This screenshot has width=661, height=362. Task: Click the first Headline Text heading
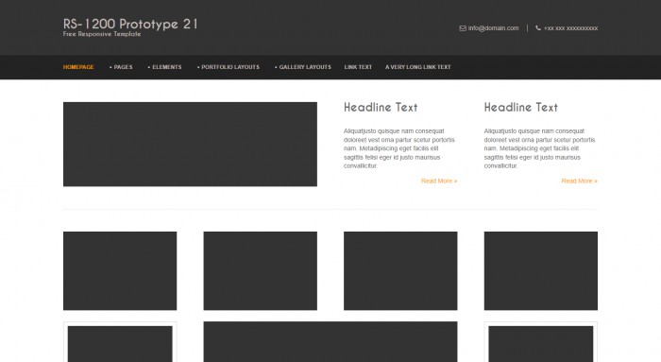[381, 107]
